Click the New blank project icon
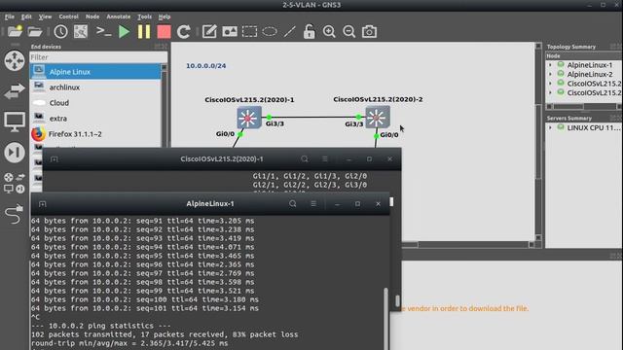This screenshot has height=350, width=623. click(x=16, y=31)
